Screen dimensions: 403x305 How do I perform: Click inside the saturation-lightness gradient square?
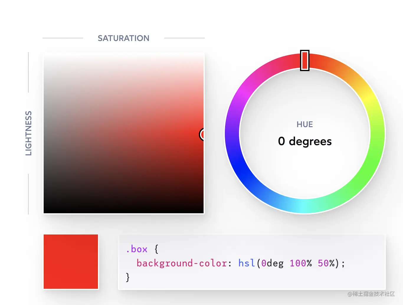(x=124, y=133)
